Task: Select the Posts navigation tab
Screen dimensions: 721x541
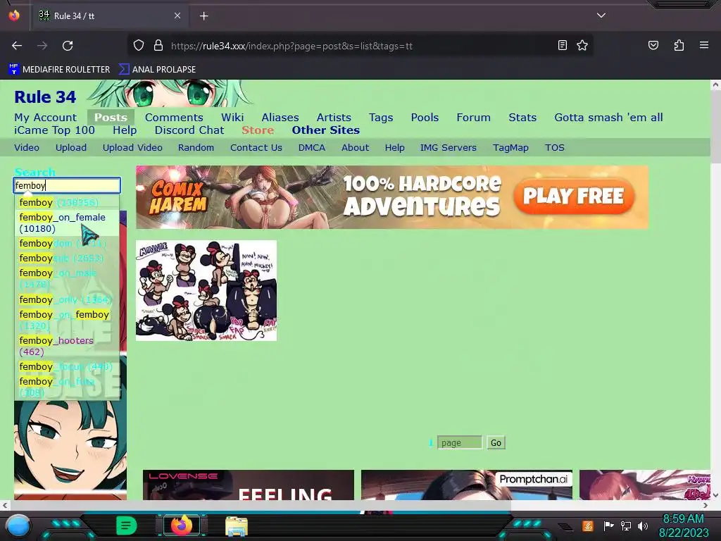Action: pos(111,118)
